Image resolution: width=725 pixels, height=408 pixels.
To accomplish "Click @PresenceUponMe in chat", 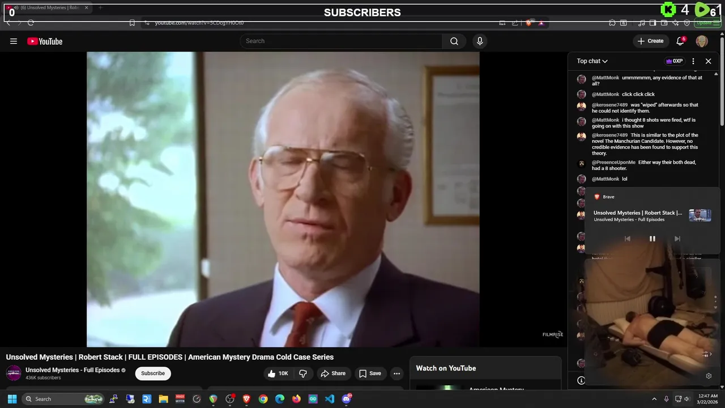I will pyautogui.click(x=613, y=163).
